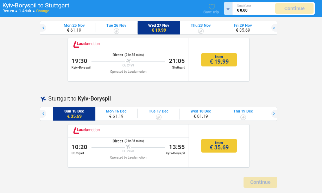Viewport: 322px width, 193px height.
Task: Show later return dates with right arrow
Action: point(274,114)
